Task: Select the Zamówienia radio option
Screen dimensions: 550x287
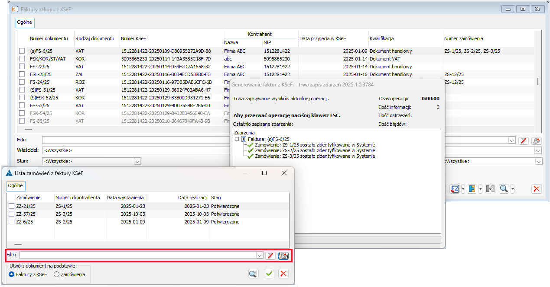Action: pos(56,274)
